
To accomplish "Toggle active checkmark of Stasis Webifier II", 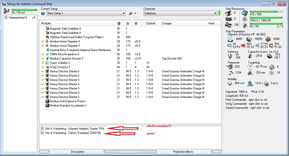I will point(43,63).
